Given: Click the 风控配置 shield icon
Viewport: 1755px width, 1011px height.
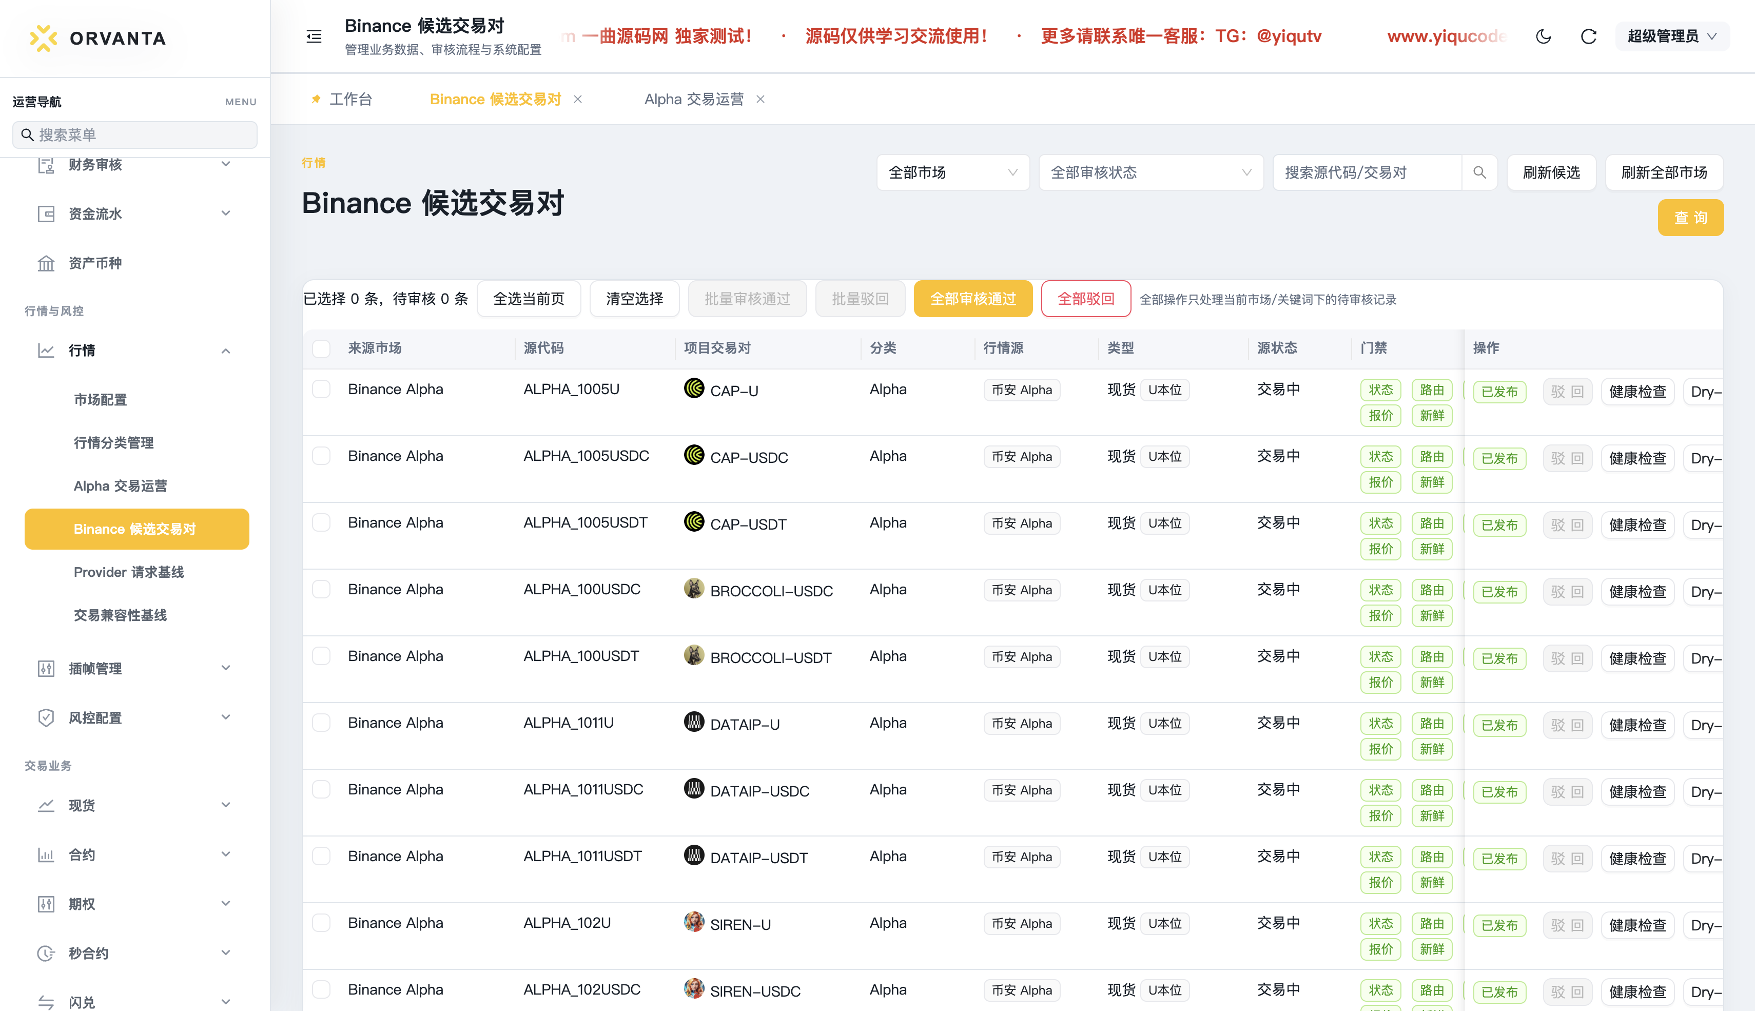Looking at the screenshot, I should pyautogui.click(x=46, y=718).
